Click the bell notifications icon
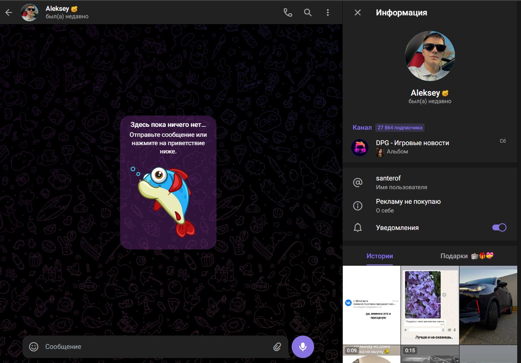The image size is (521, 363). (357, 227)
